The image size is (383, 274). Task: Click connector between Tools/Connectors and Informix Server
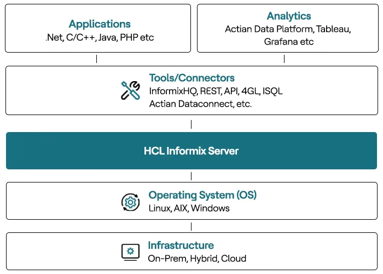(191, 124)
